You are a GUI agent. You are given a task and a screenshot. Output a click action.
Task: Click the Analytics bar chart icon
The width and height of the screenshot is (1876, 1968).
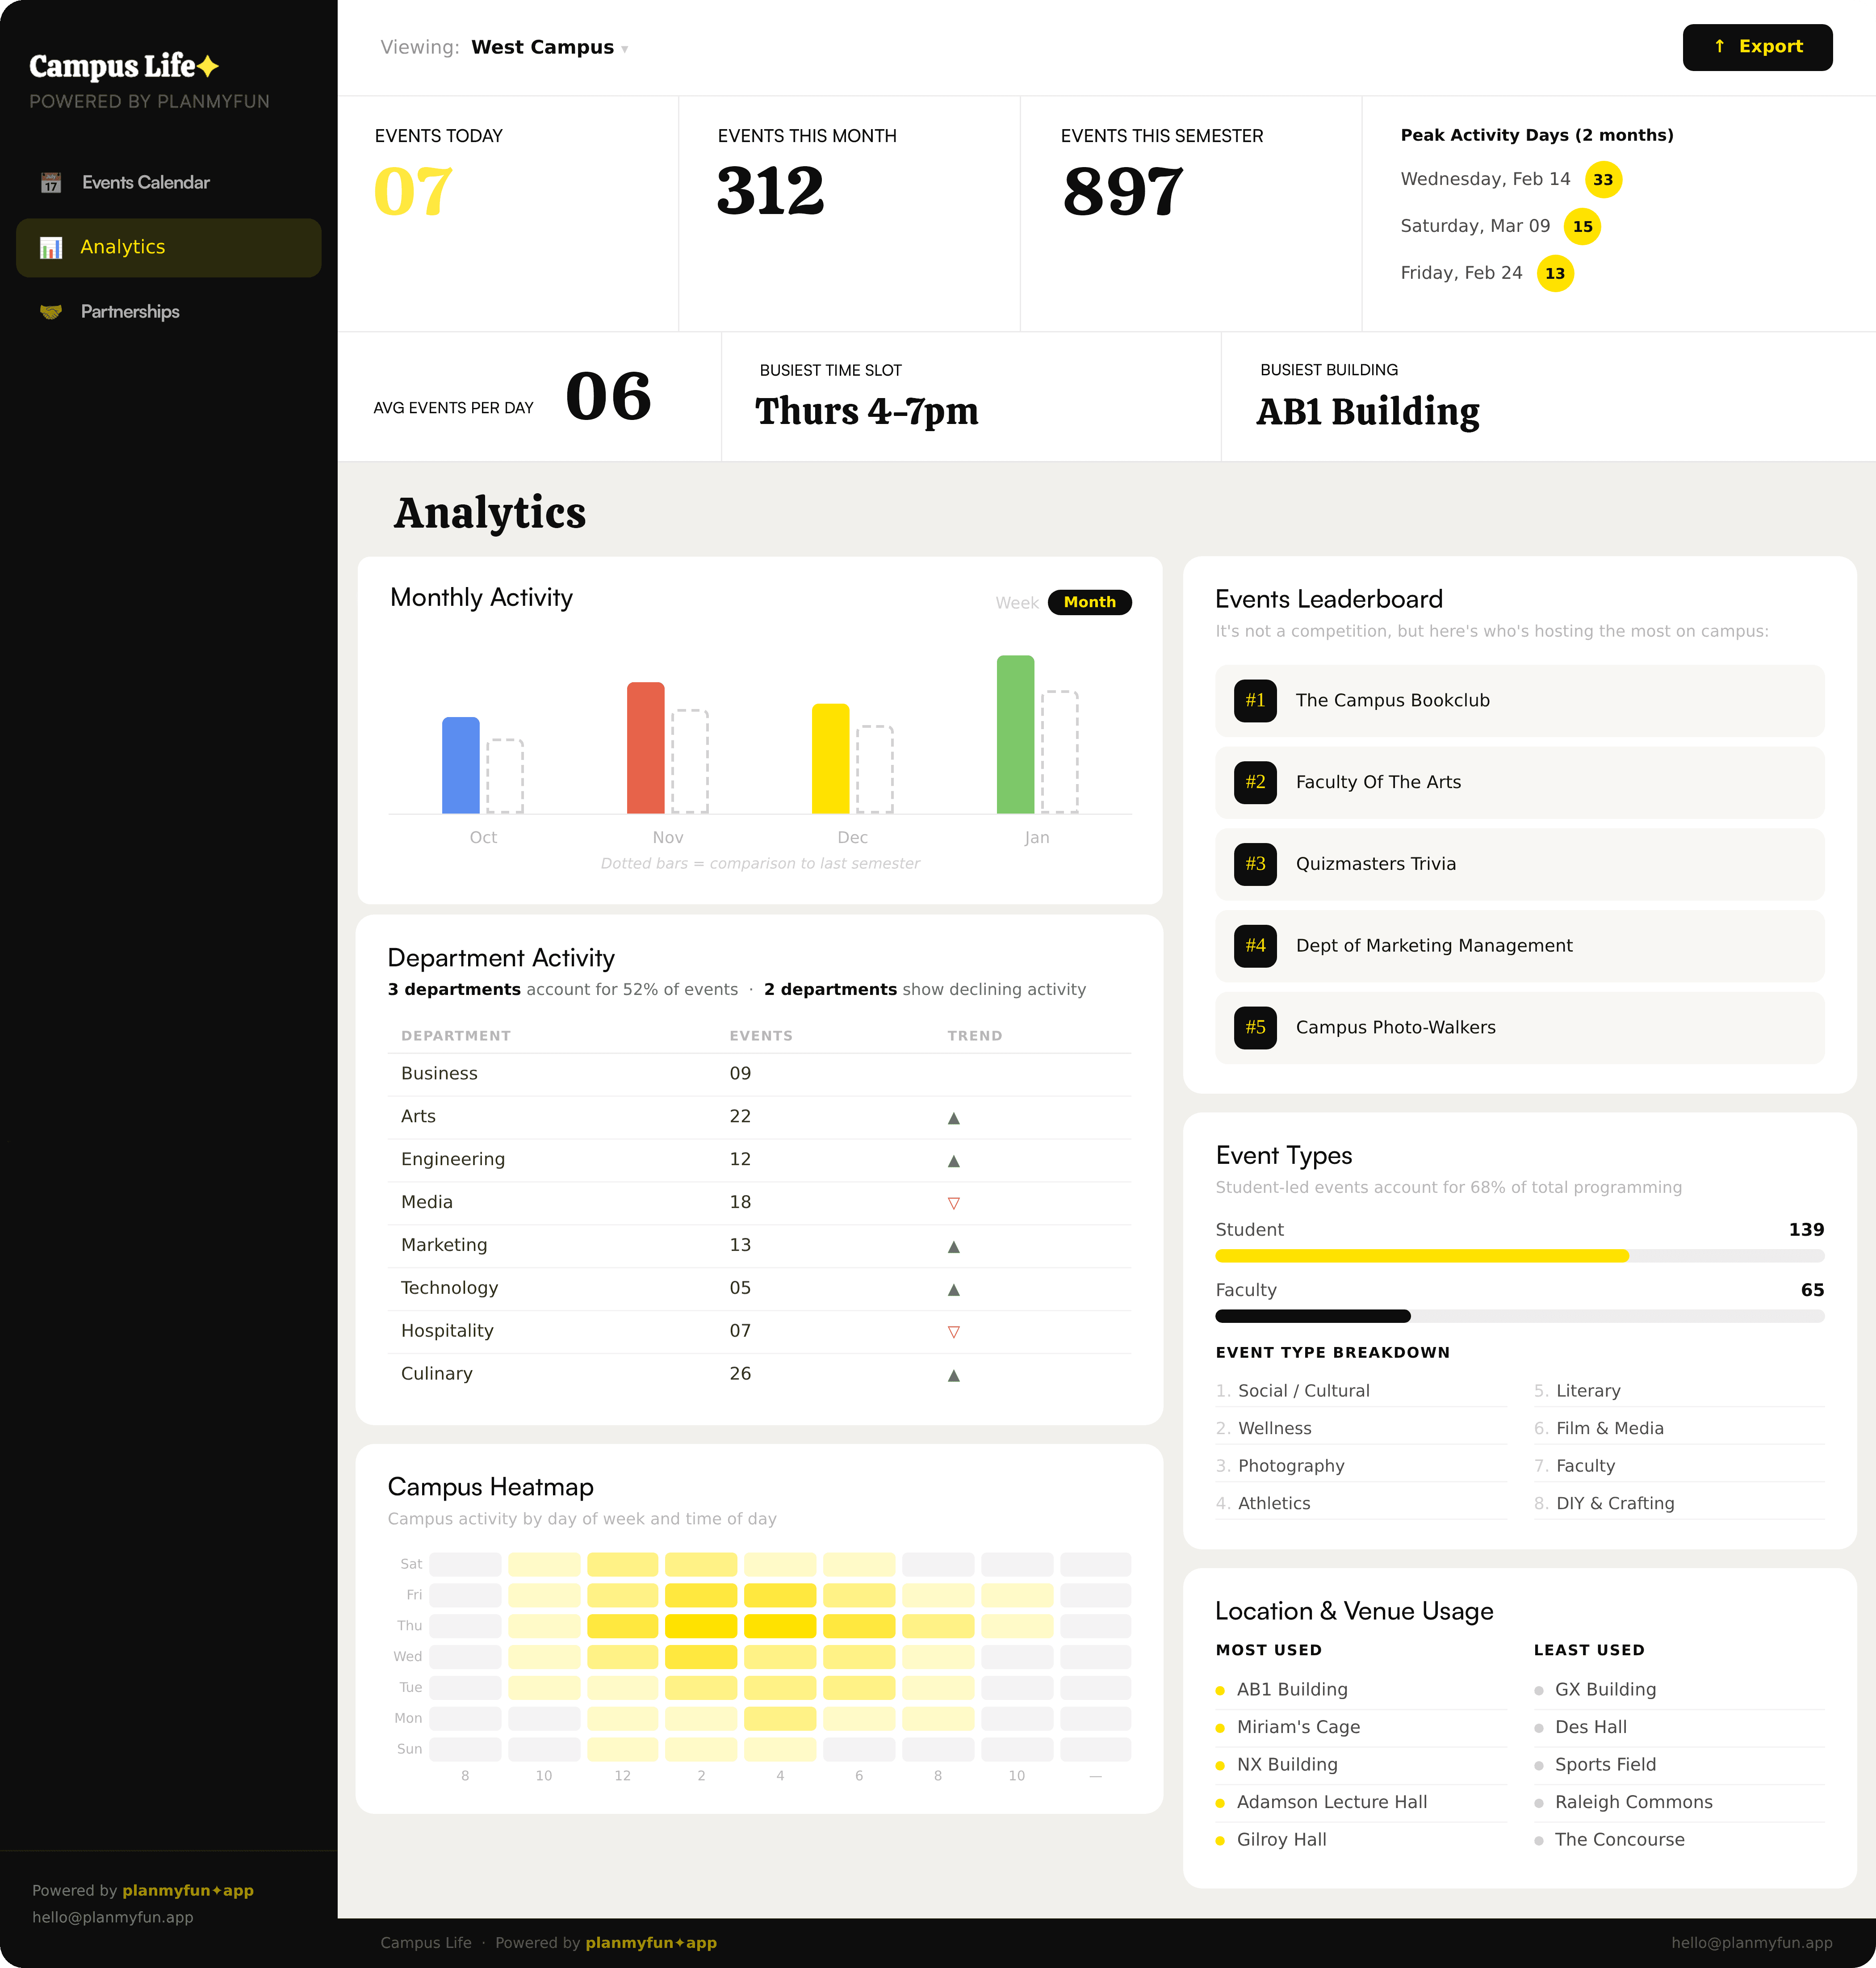pos(51,248)
